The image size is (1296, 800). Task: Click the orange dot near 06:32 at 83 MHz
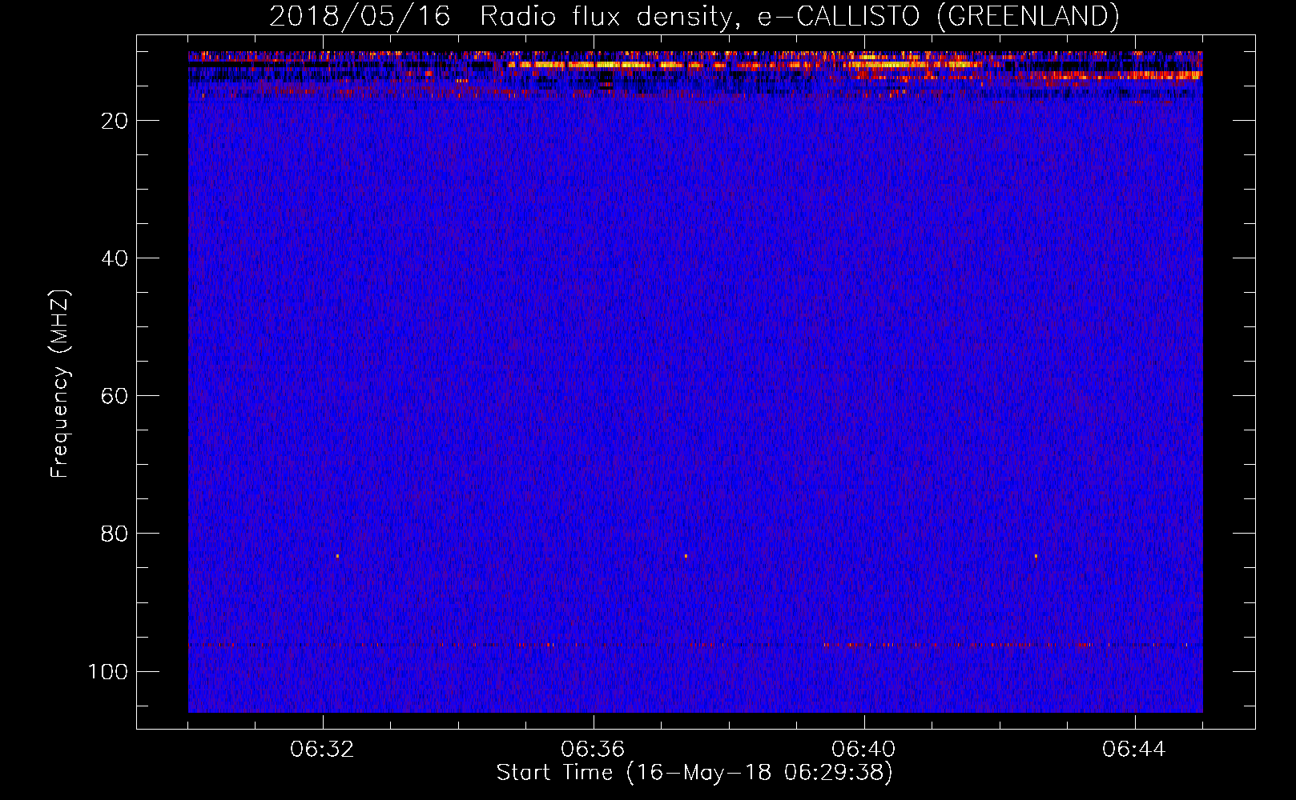[x=337, y=555]
